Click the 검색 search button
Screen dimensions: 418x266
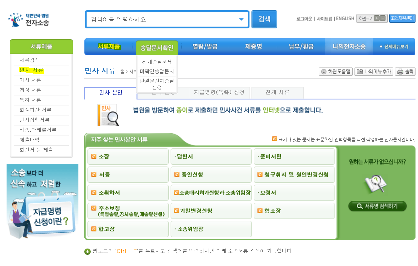coord(264,19)
